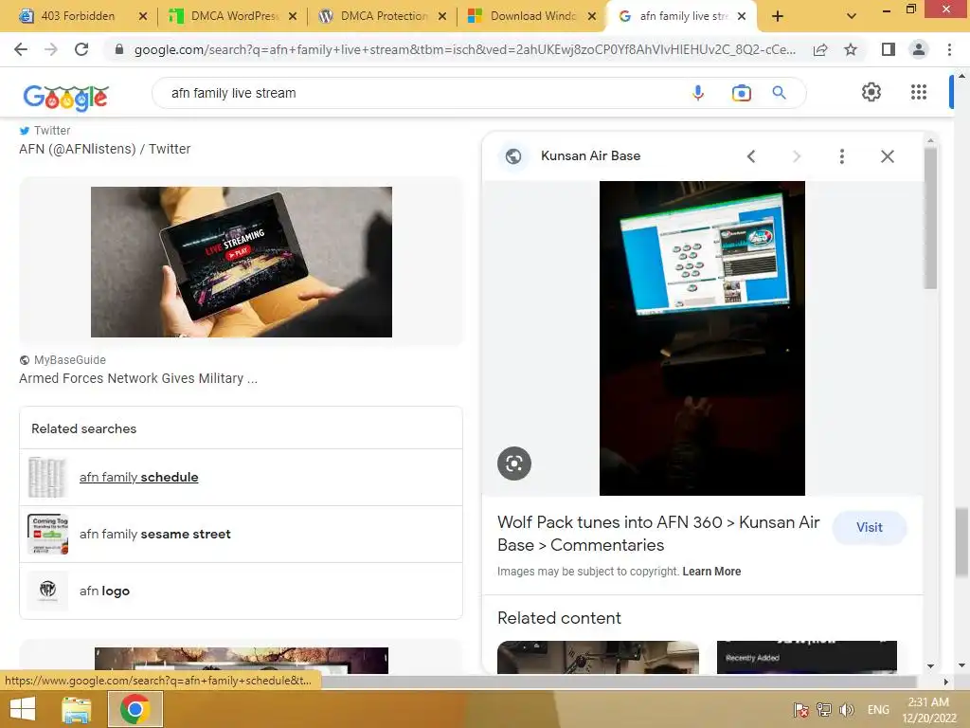
Task: Close the afn family live stream tab
Action: 742,16
